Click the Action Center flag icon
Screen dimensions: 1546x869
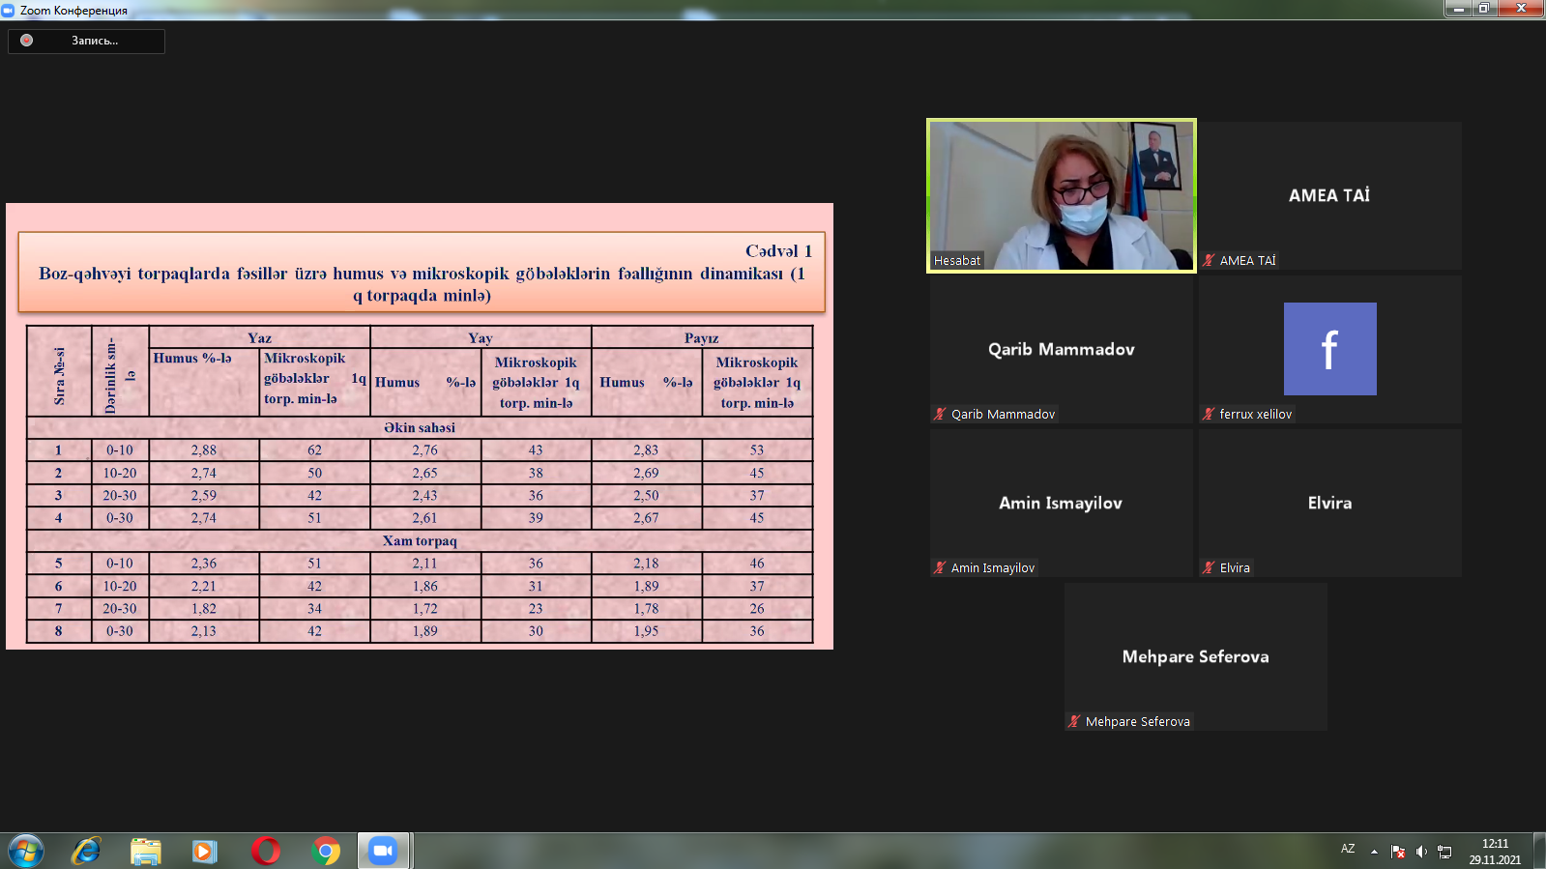(x=1398, y=852)
